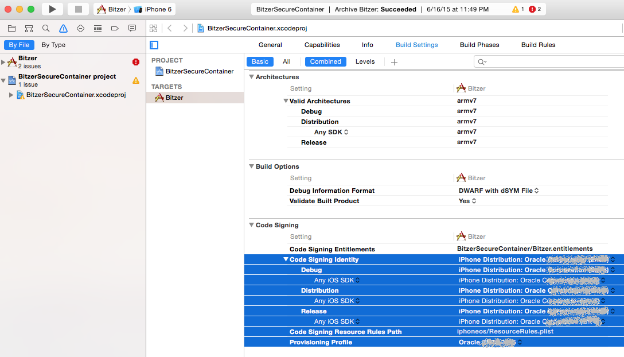Open the Project navigator
Viewport: 624px width, 357px height.
pos(11,28)
